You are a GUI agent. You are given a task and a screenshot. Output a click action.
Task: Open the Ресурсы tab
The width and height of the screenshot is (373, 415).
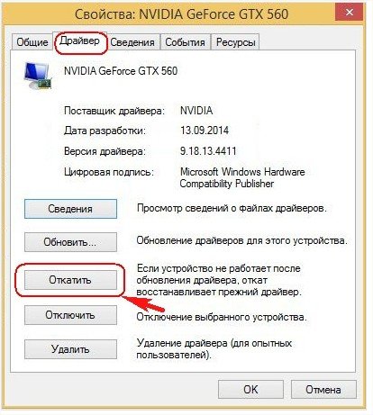tap(236, 42)
